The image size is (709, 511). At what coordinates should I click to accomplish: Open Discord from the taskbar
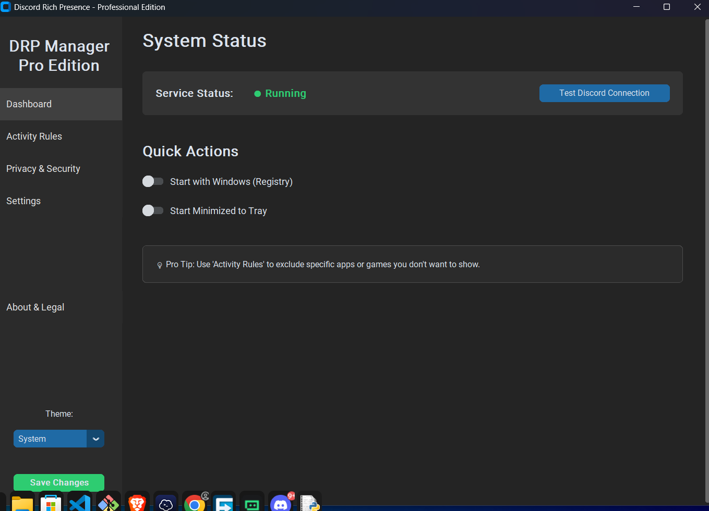(281, 503)
